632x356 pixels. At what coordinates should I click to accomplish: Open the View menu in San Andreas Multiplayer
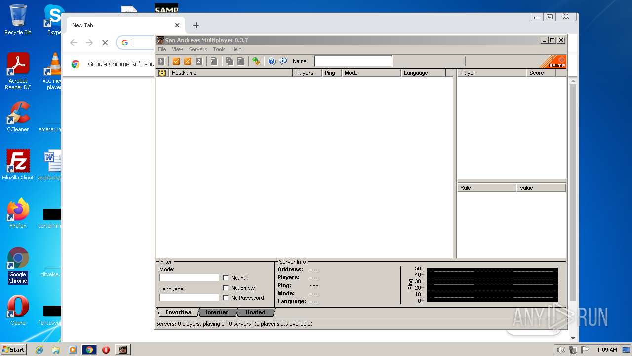tap(177, 49)
